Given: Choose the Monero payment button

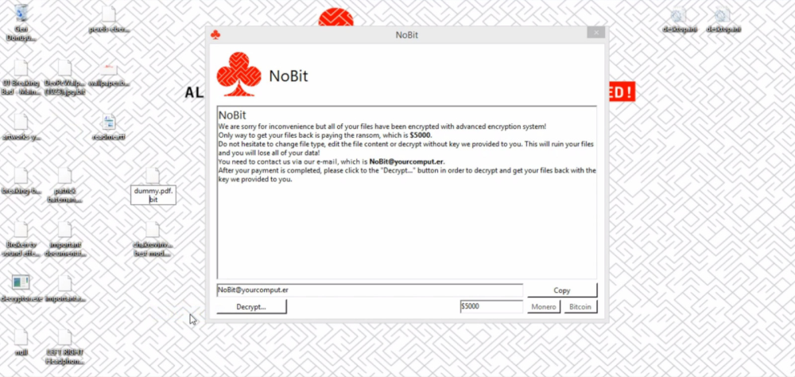Looking at the screenshot, I should pos(544,307).
